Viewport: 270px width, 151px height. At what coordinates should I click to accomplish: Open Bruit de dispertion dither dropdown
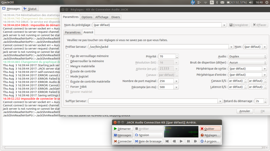tap(248, 63)
